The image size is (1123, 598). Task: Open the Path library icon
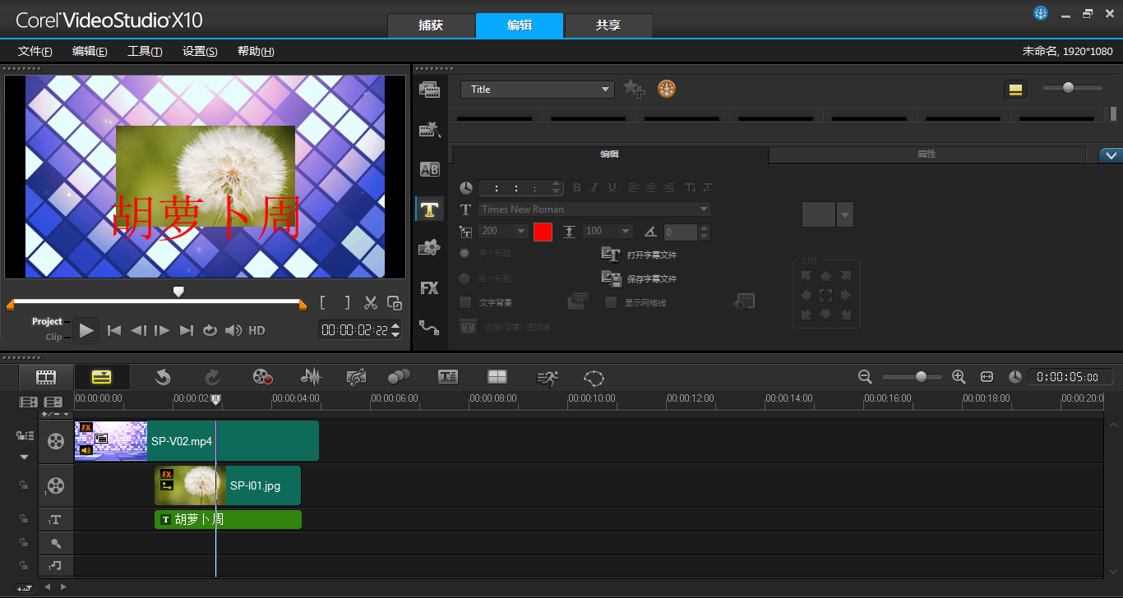[x=429, y=328]
